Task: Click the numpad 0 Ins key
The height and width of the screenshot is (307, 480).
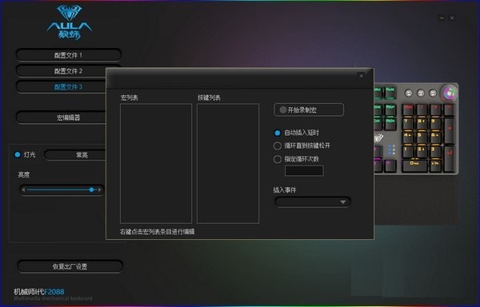Action: tap(414, 165)
